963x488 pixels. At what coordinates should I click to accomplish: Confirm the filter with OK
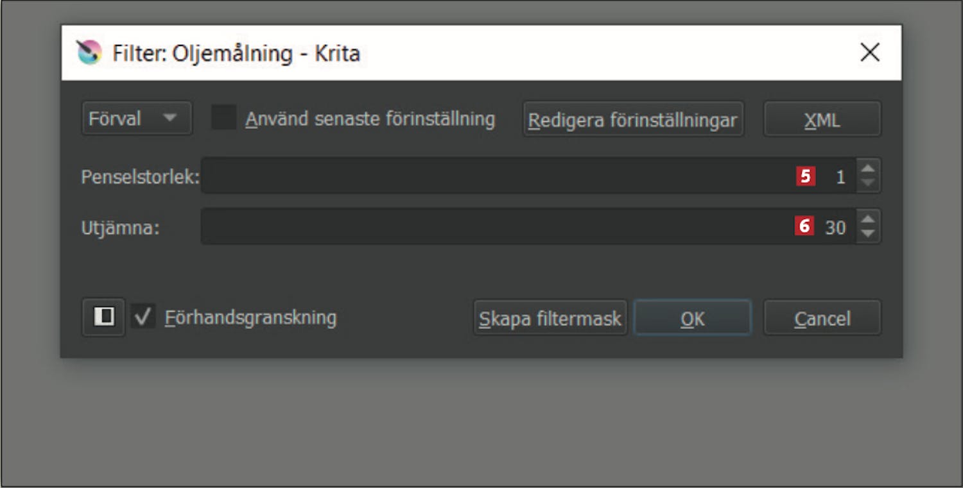[x=693, y=318]
